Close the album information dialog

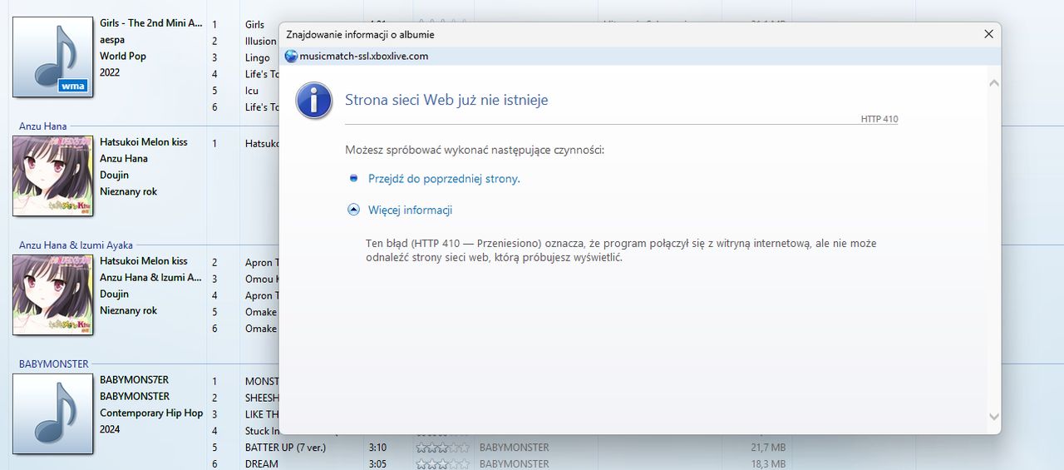[x=988, y=34]
